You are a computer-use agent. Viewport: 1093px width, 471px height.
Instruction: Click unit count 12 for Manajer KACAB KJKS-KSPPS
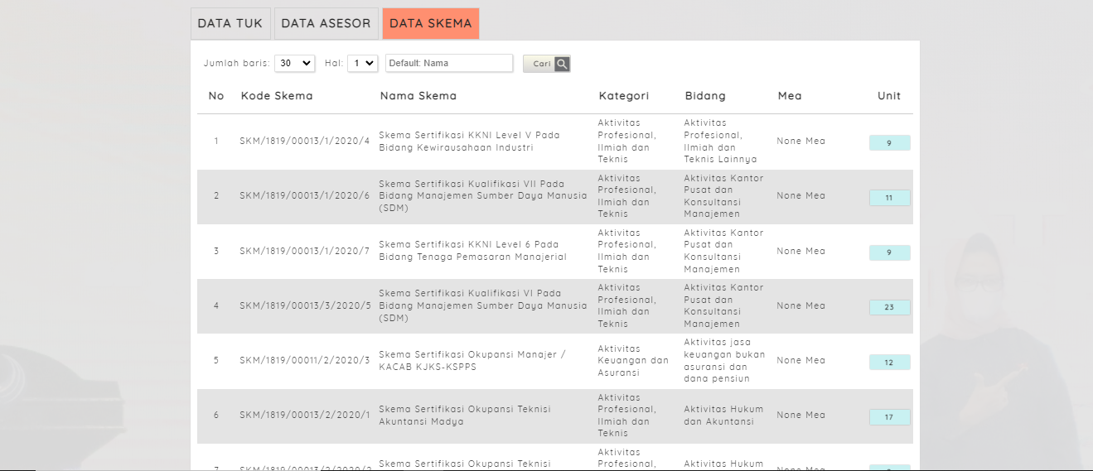(889, 362)
